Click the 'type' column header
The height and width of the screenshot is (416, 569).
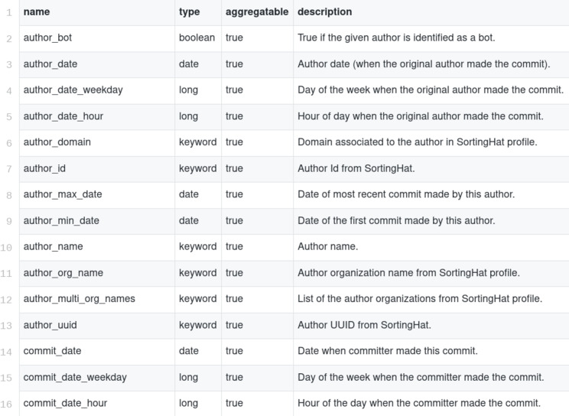pyautogui.click(x=189, y=12)
